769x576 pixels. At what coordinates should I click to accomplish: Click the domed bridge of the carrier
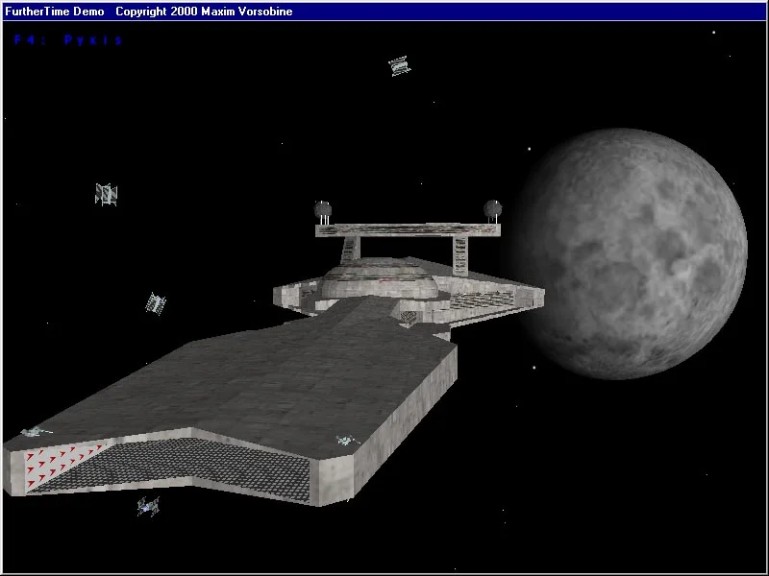click(x=380, y=281)
